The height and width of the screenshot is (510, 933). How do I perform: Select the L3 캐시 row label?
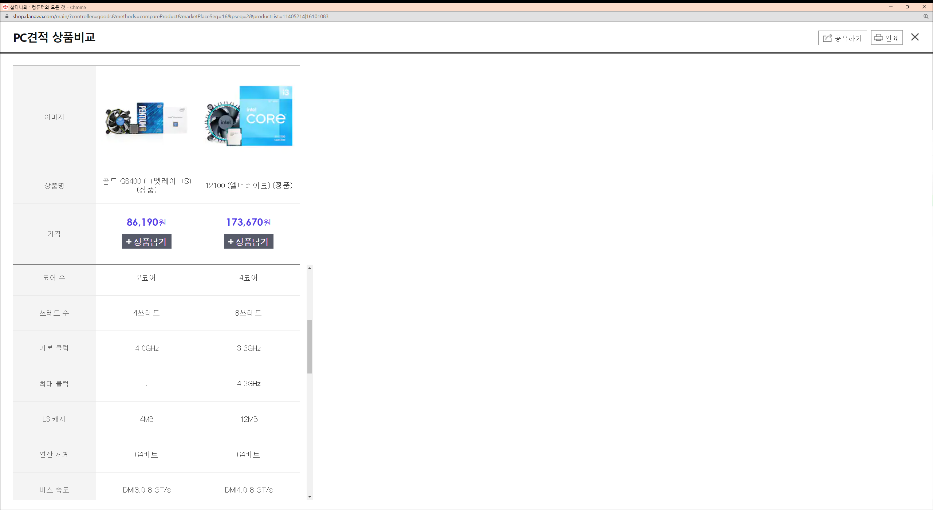point(54,419)
